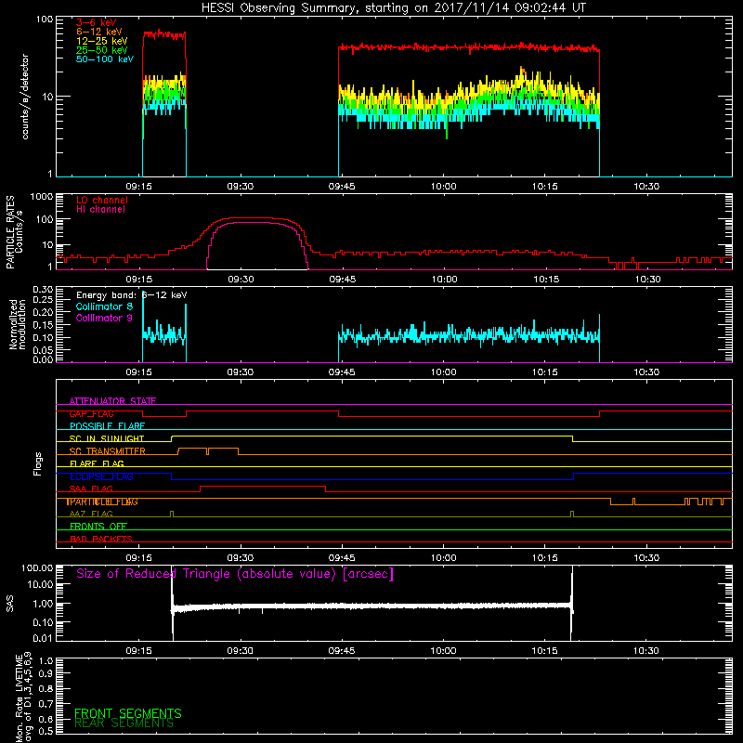Select the REAR SEGMENTS legend label
The height and width of the screenshot is (743, 743).
coord(124,723)
